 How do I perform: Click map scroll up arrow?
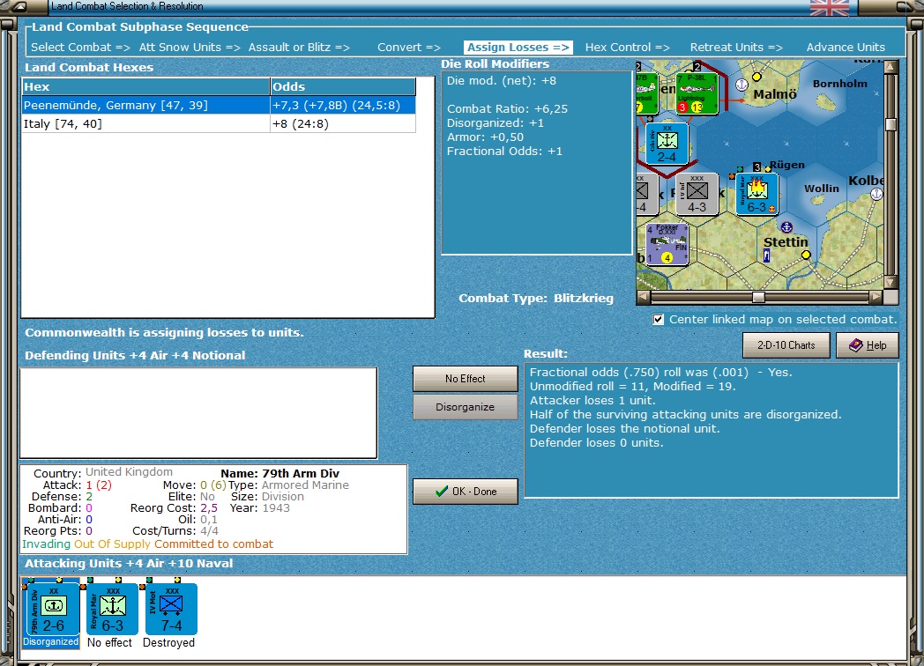pos(891,67)
